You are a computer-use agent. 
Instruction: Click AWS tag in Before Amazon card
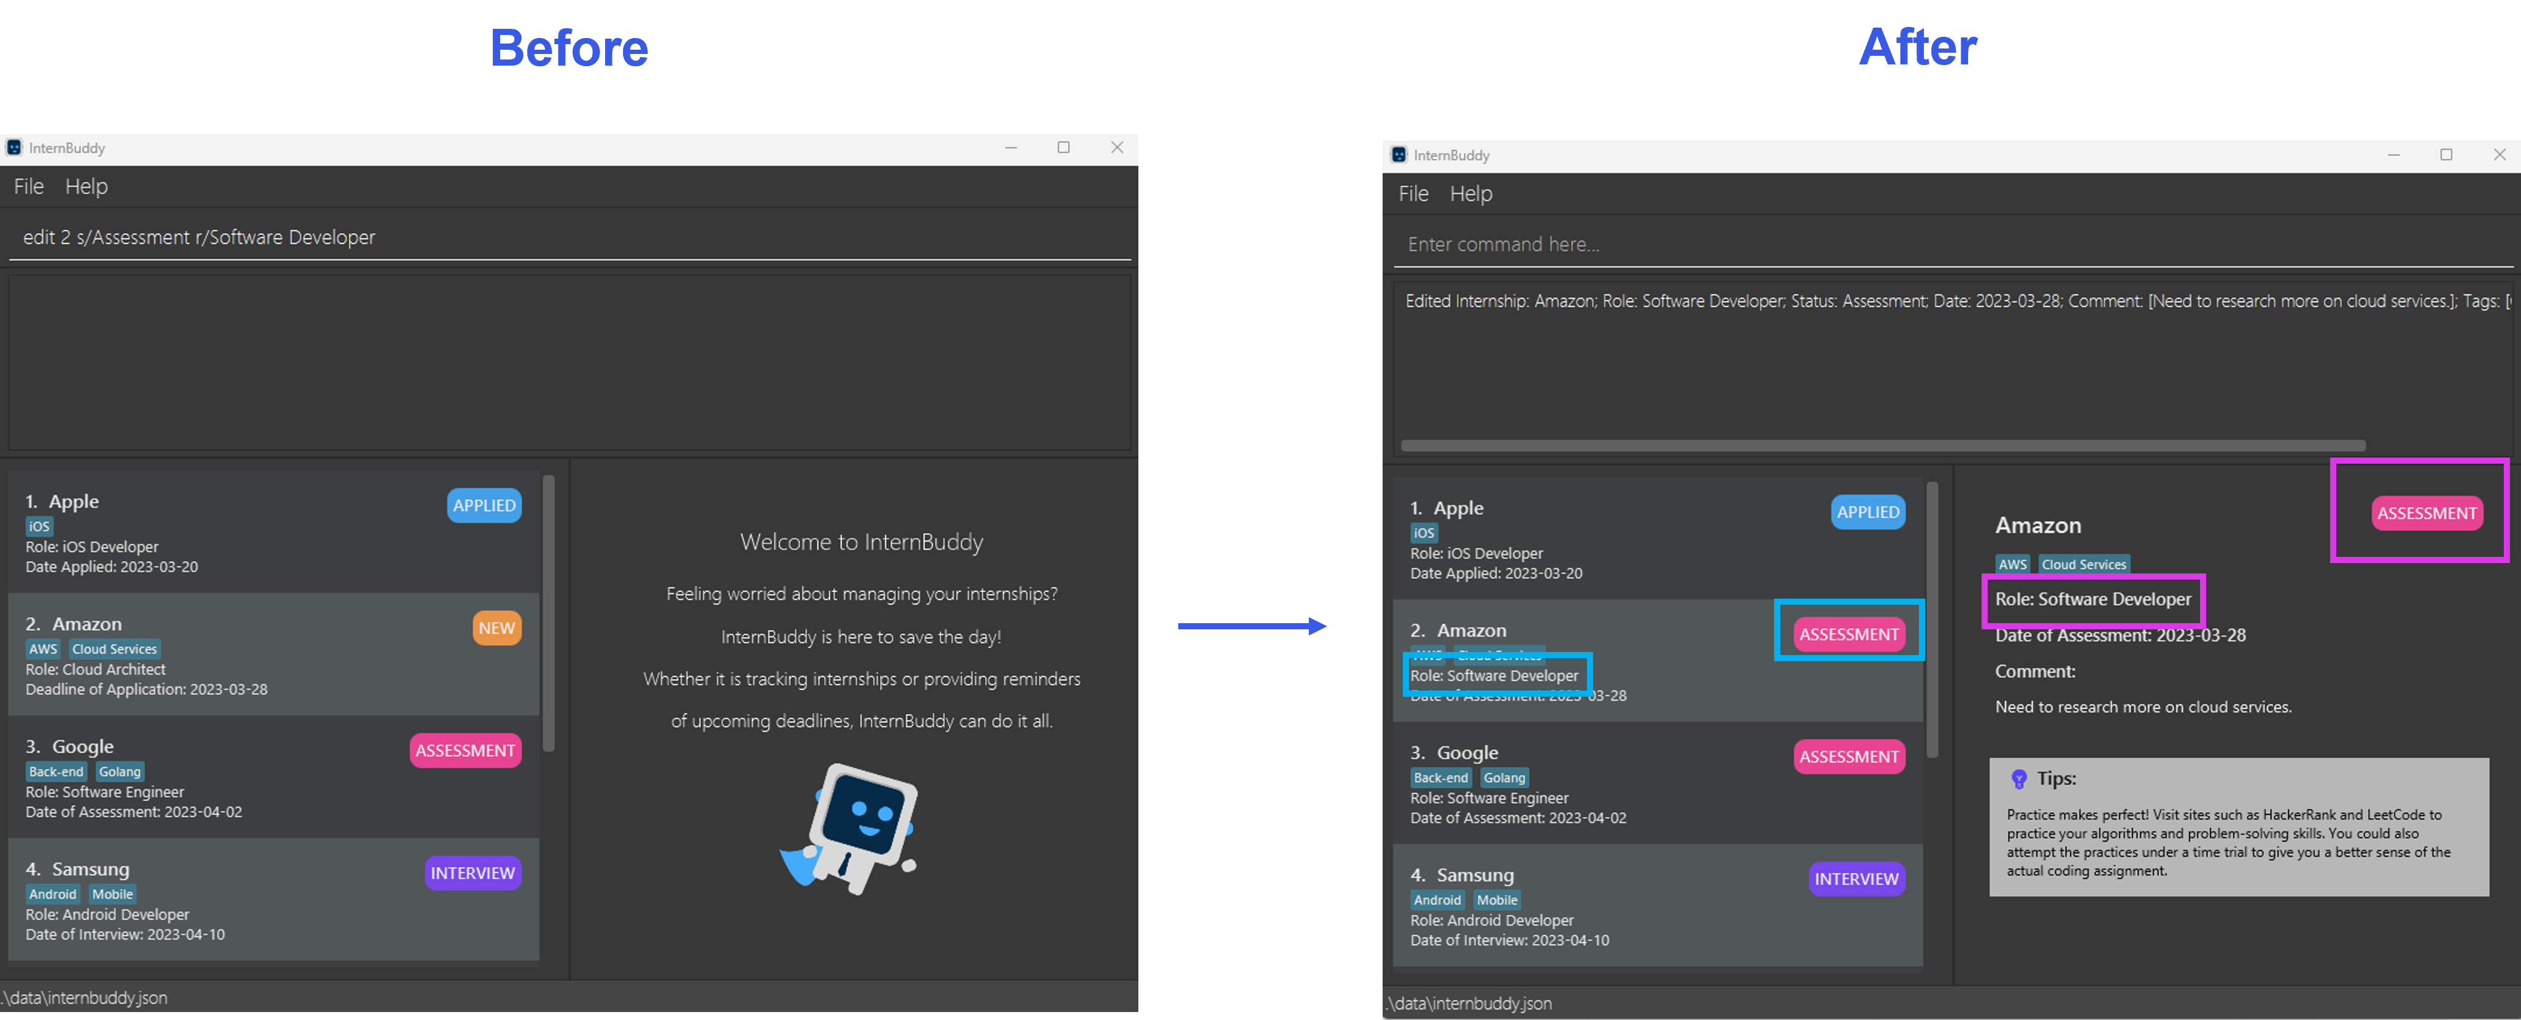pyautogui.click(x=43, y=648)
